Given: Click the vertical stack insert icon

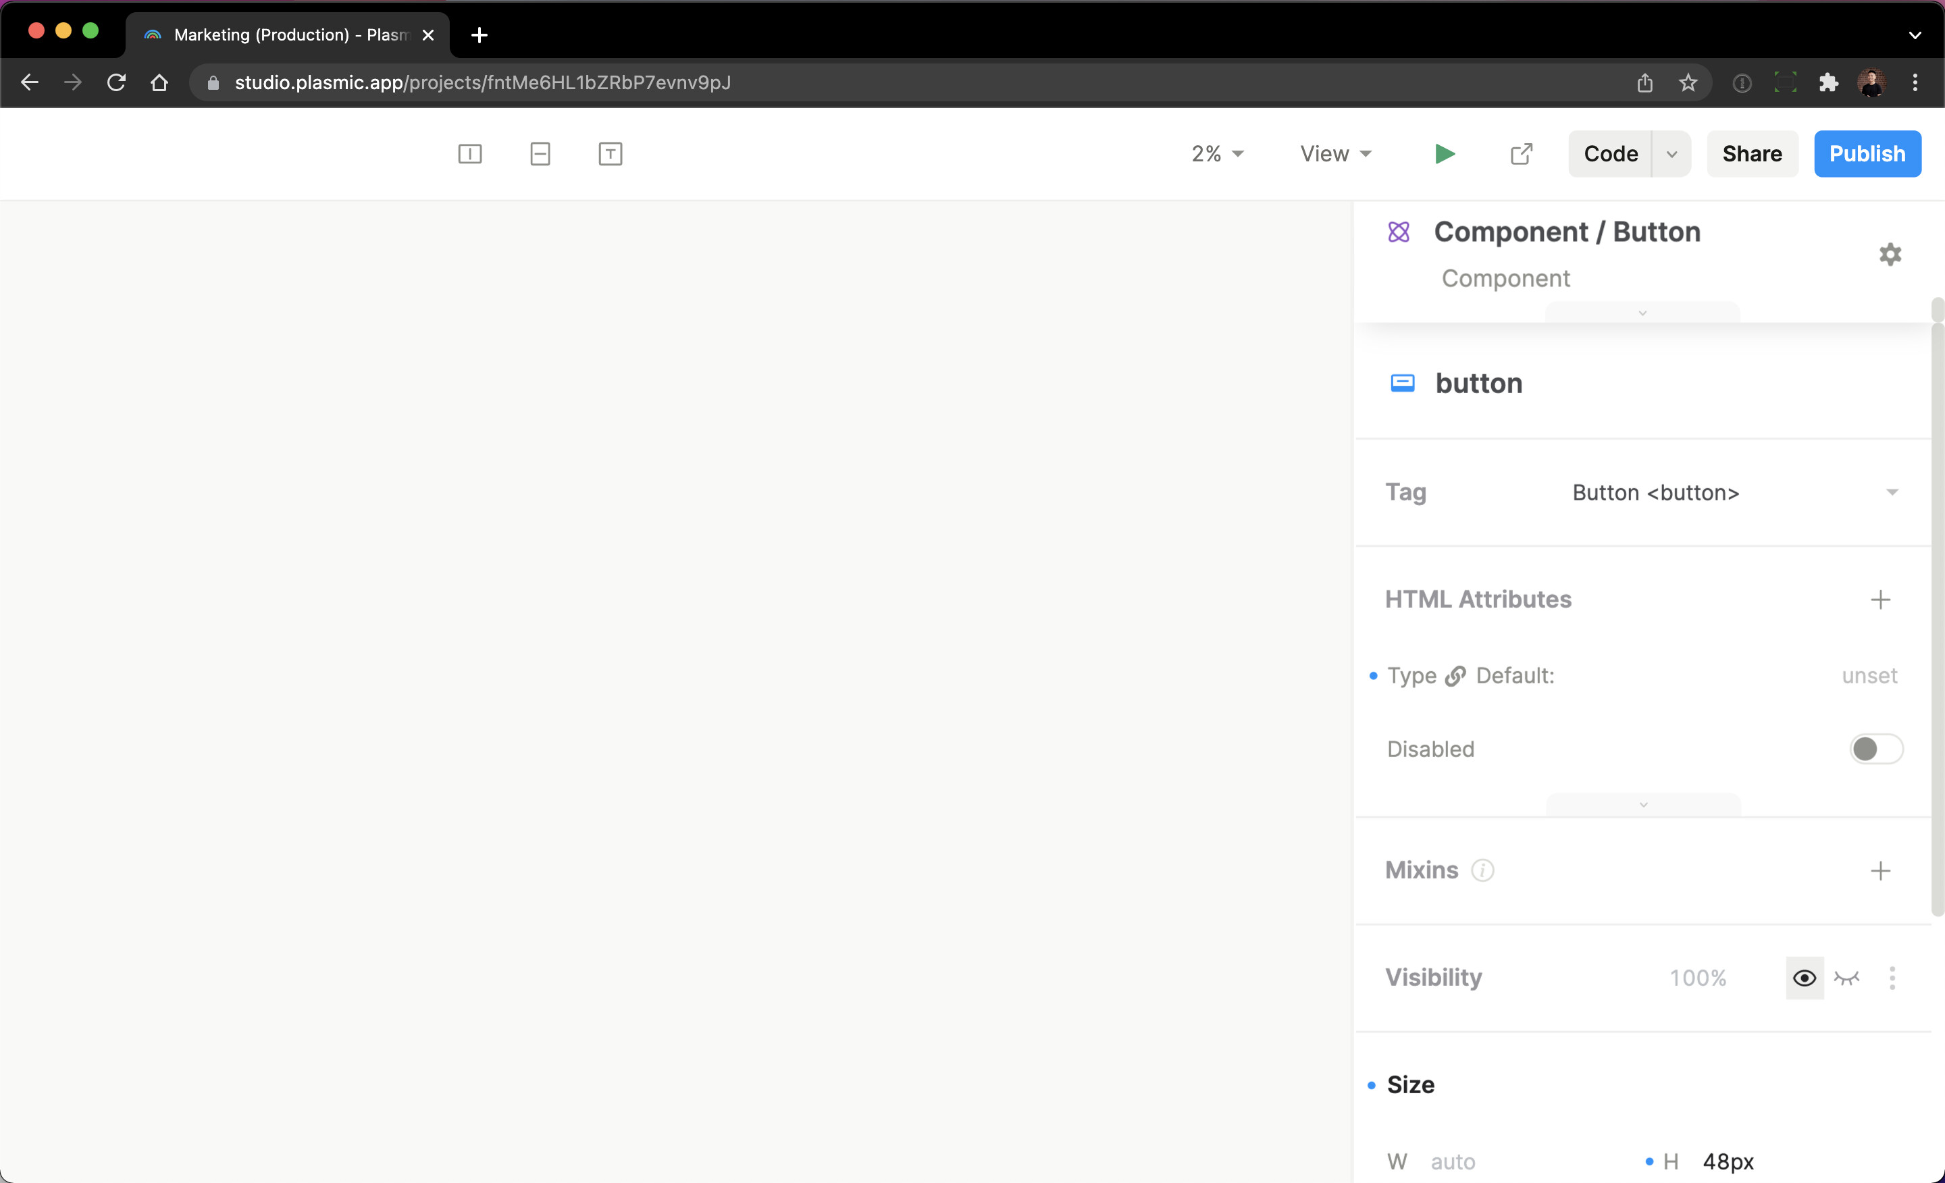Looking at the screenshot, I should click(x=540, y=154).
